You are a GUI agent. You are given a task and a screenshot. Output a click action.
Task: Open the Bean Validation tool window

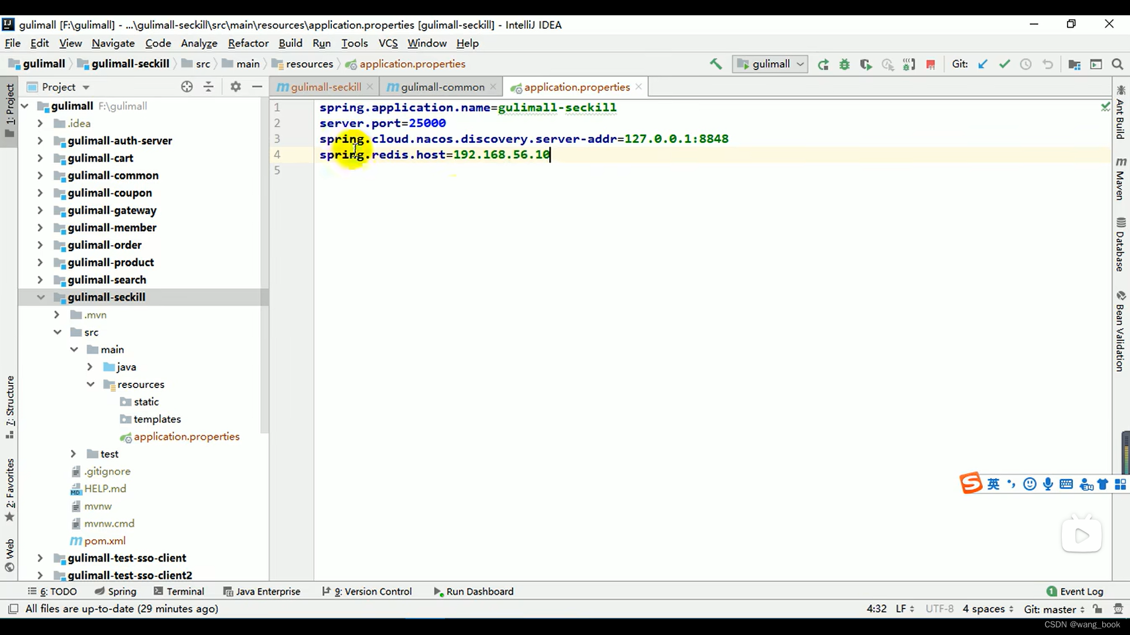click(x=1121, y=331)
